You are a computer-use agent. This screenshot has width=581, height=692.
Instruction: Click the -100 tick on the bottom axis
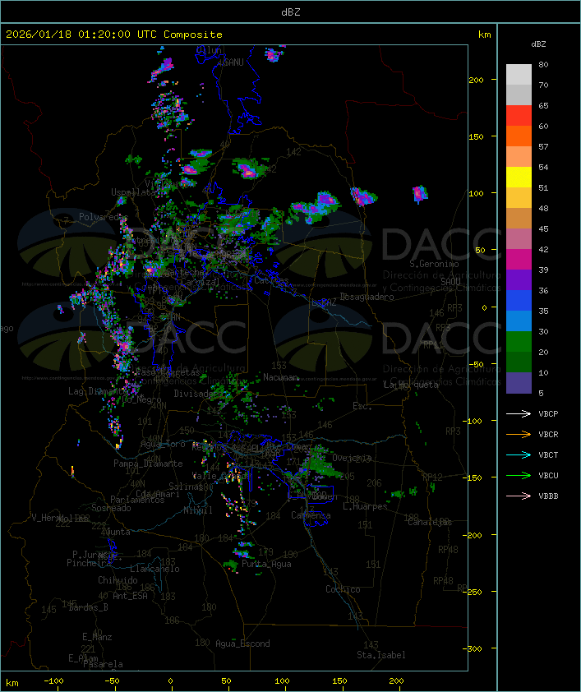(x=54, y=681)
